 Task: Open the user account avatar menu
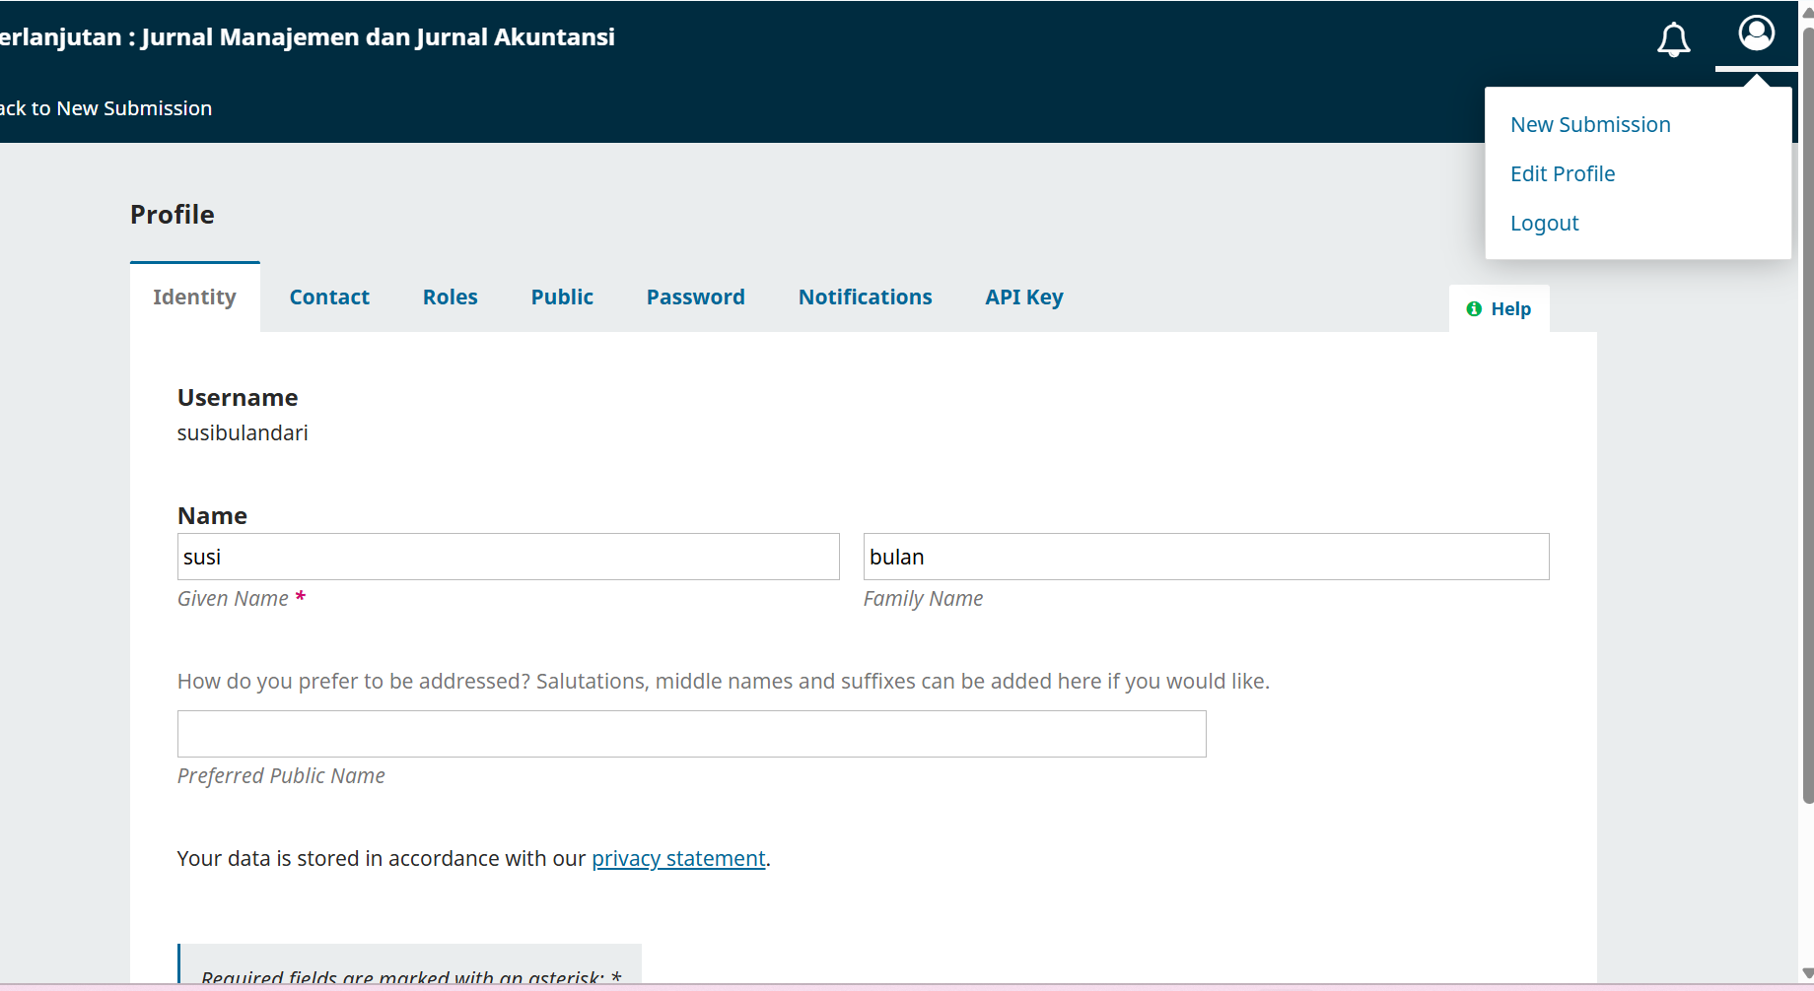pos(1756,33)
